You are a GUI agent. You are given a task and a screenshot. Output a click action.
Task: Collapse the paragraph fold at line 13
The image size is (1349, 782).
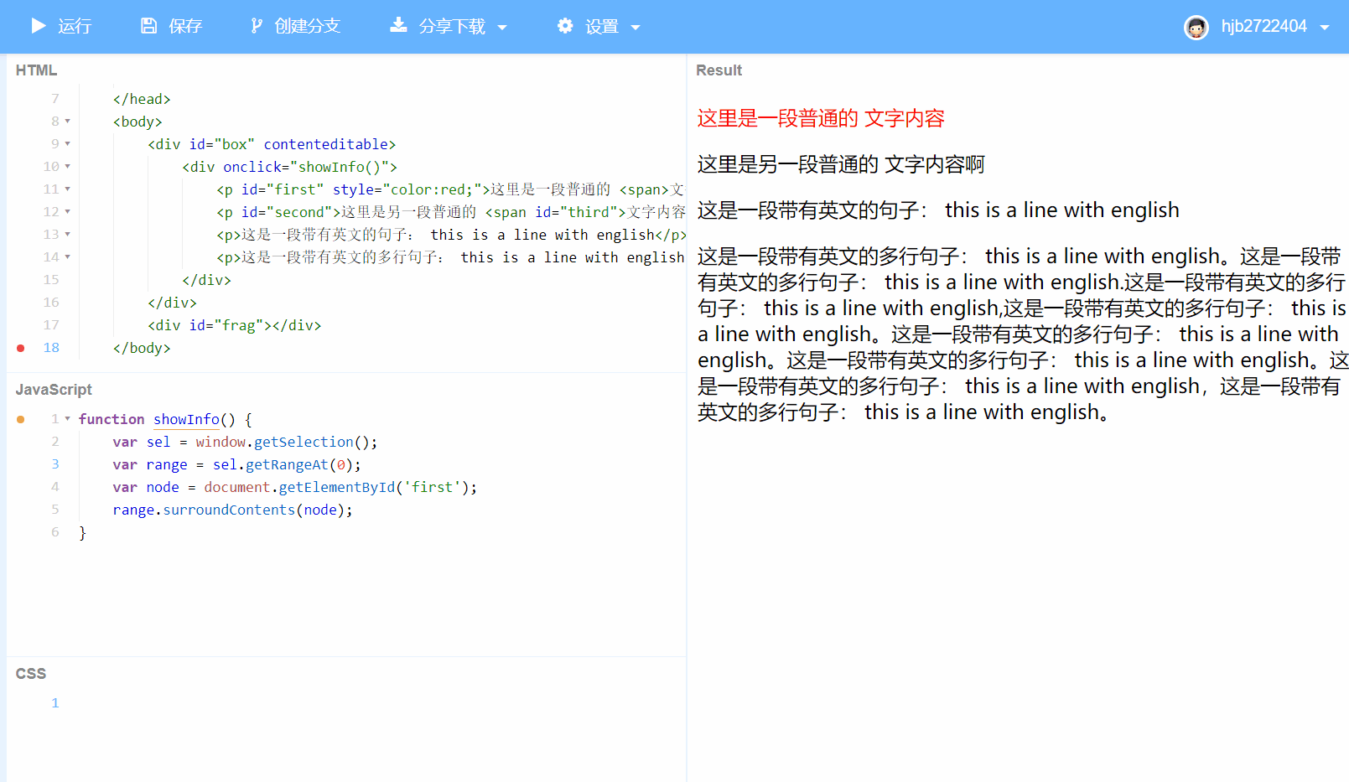pos(68,235)
